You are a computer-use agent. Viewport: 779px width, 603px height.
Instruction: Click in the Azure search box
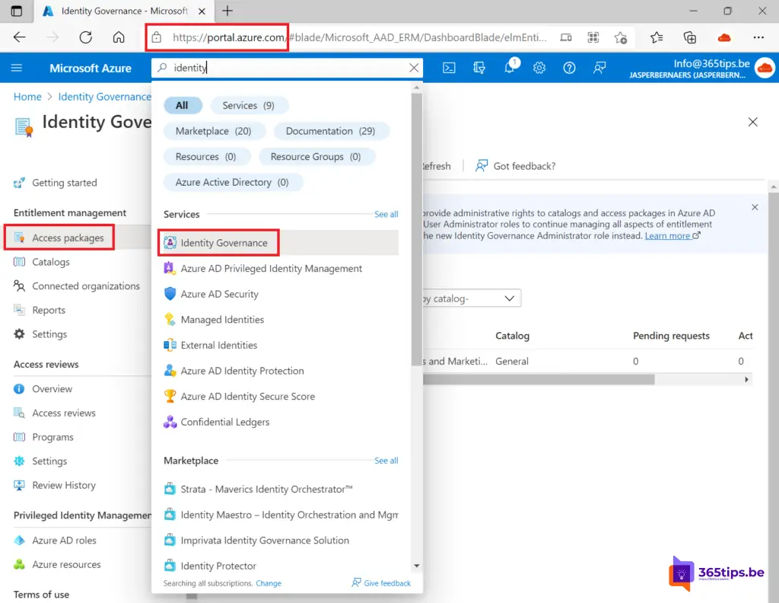[x=287, y=68]
